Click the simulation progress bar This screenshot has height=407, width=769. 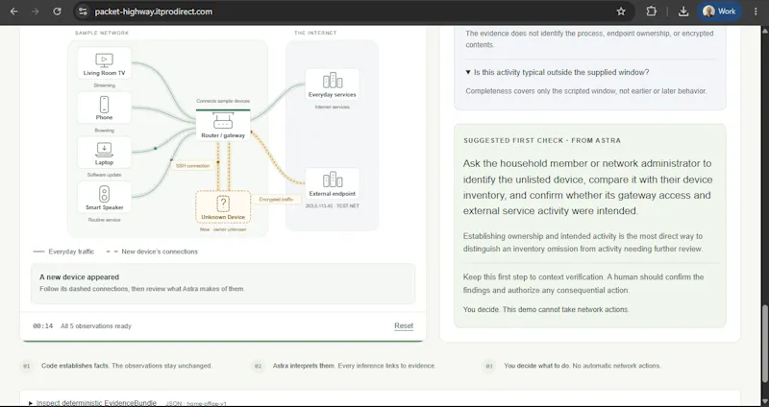point(223,341)
